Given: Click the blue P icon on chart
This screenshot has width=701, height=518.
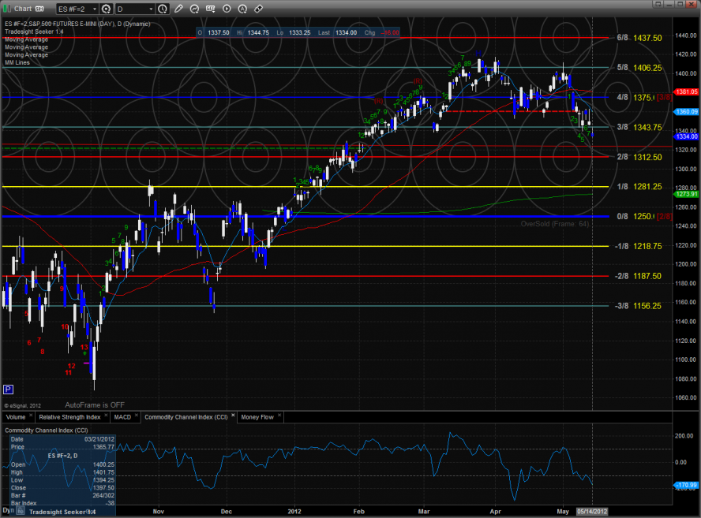Looking at the screenshot, I should [8, 389].
